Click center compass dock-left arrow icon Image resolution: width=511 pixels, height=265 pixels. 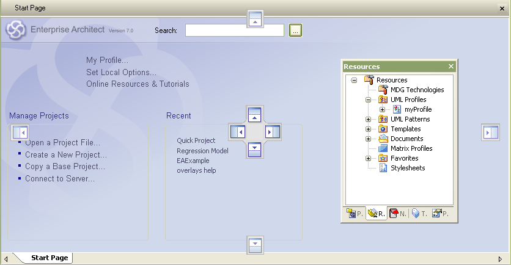[238, 132]
